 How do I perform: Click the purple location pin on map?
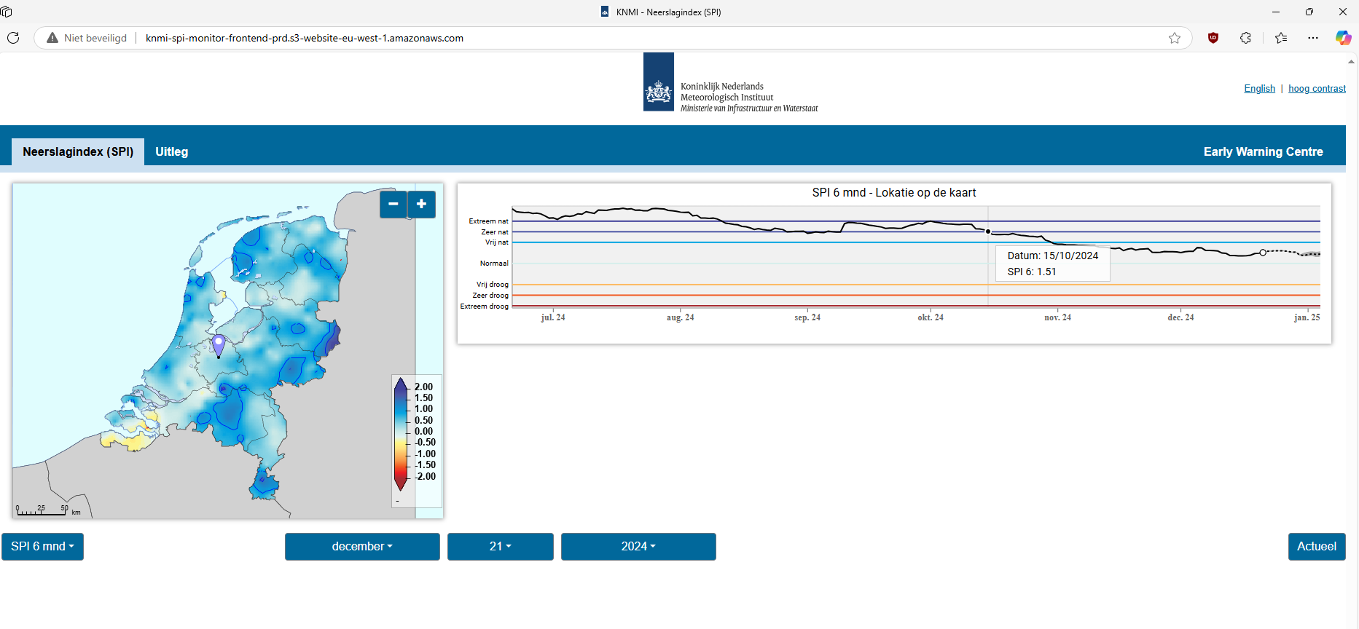pyautogui.click(x=219, y=344)
